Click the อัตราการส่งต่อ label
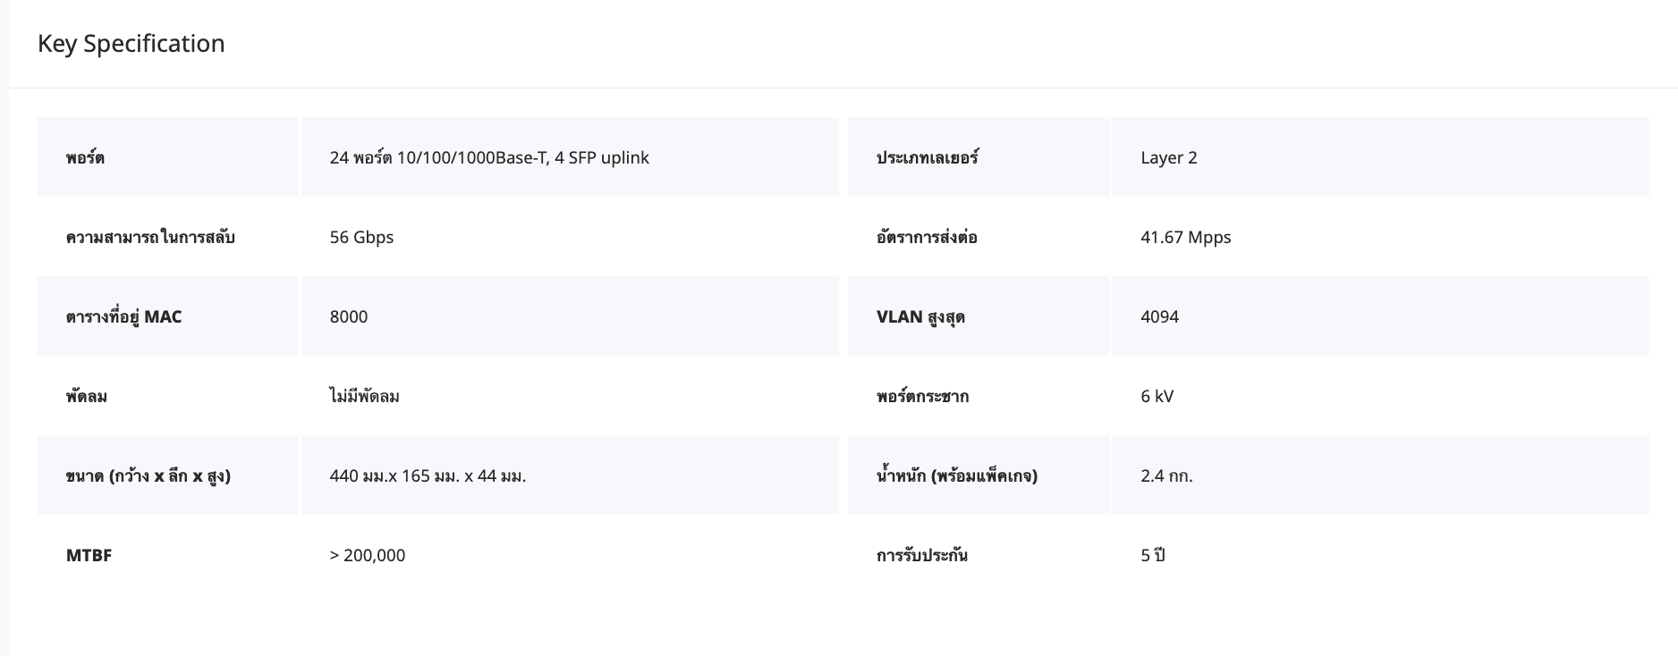 click(x=926, y=237)
